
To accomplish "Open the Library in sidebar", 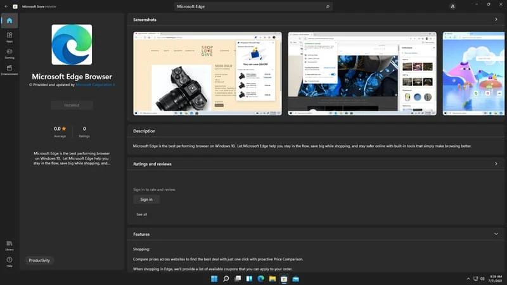I will 10,246.
